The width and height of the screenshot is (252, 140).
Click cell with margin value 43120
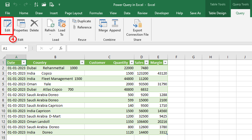point(158,73)
